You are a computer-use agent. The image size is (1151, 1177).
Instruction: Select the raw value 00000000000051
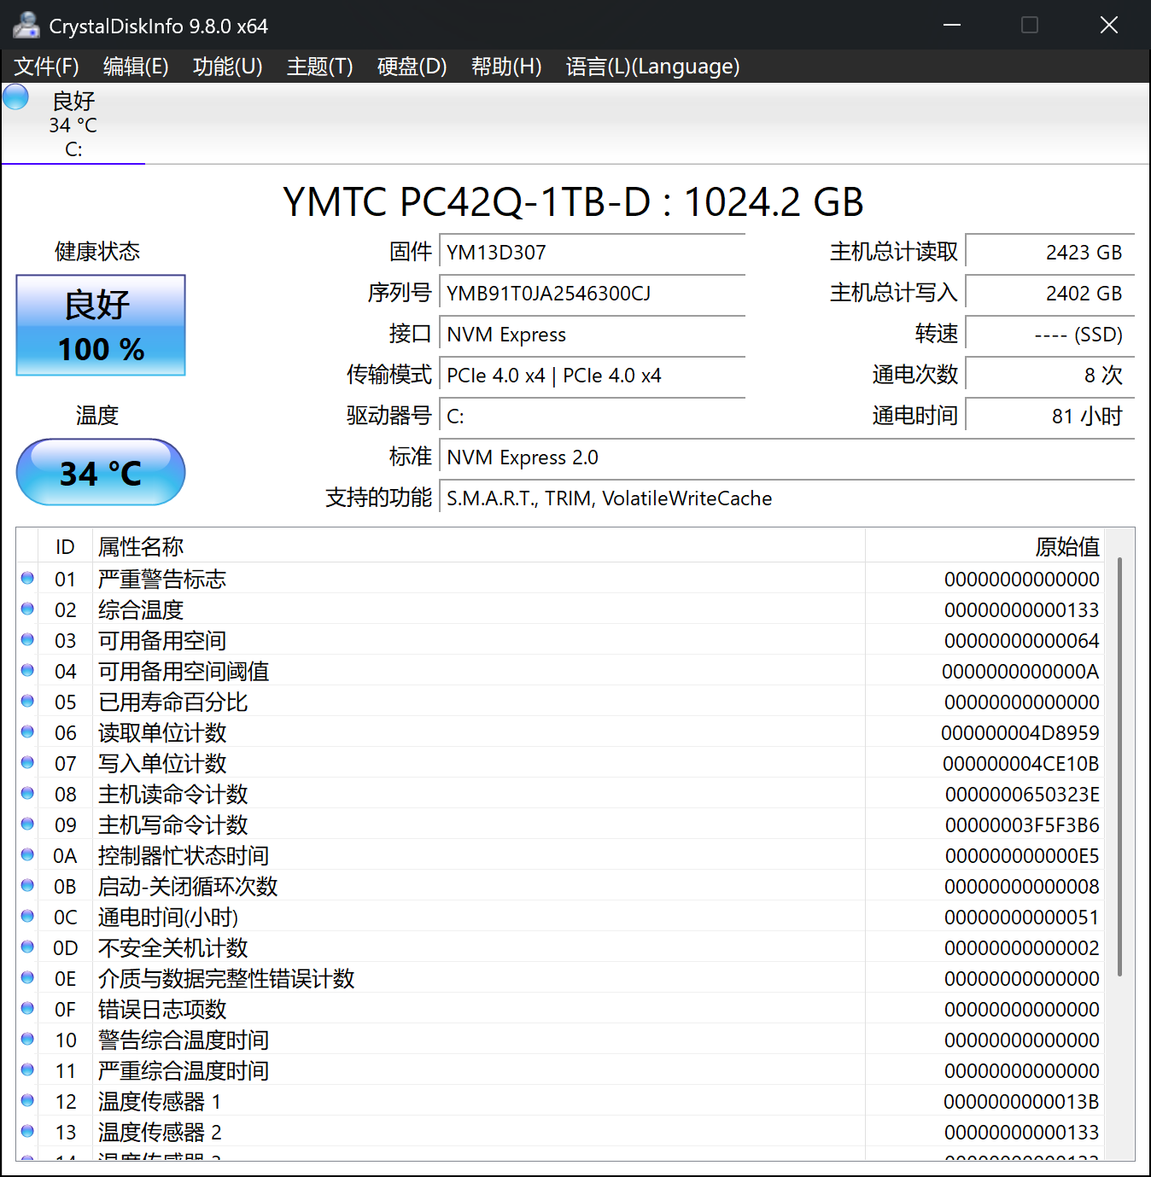1022,918
